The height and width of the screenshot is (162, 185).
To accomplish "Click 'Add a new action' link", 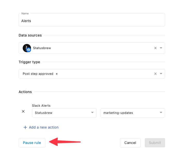I will [44, 127].
